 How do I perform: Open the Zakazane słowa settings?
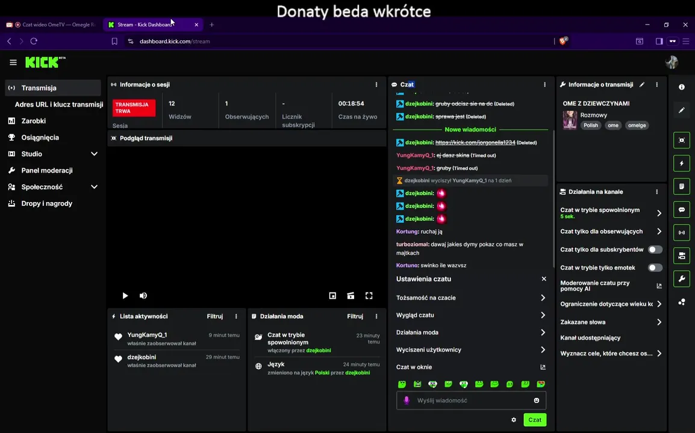pos(611,322)
